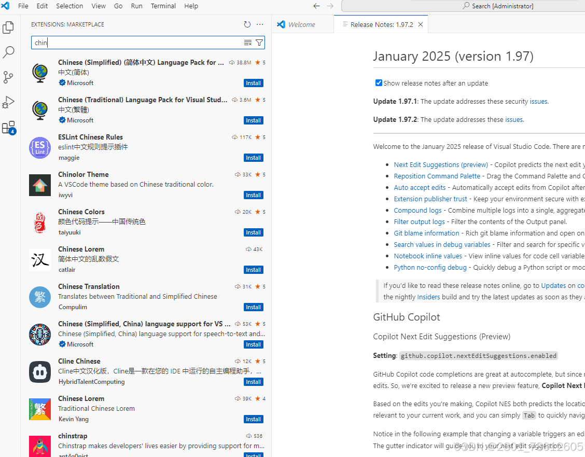Click the Chinese Traditional globe icon

pyautogui.click(x=40, y=110)
